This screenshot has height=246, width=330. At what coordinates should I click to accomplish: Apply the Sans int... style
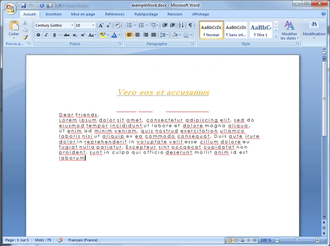tap(236, 30)
